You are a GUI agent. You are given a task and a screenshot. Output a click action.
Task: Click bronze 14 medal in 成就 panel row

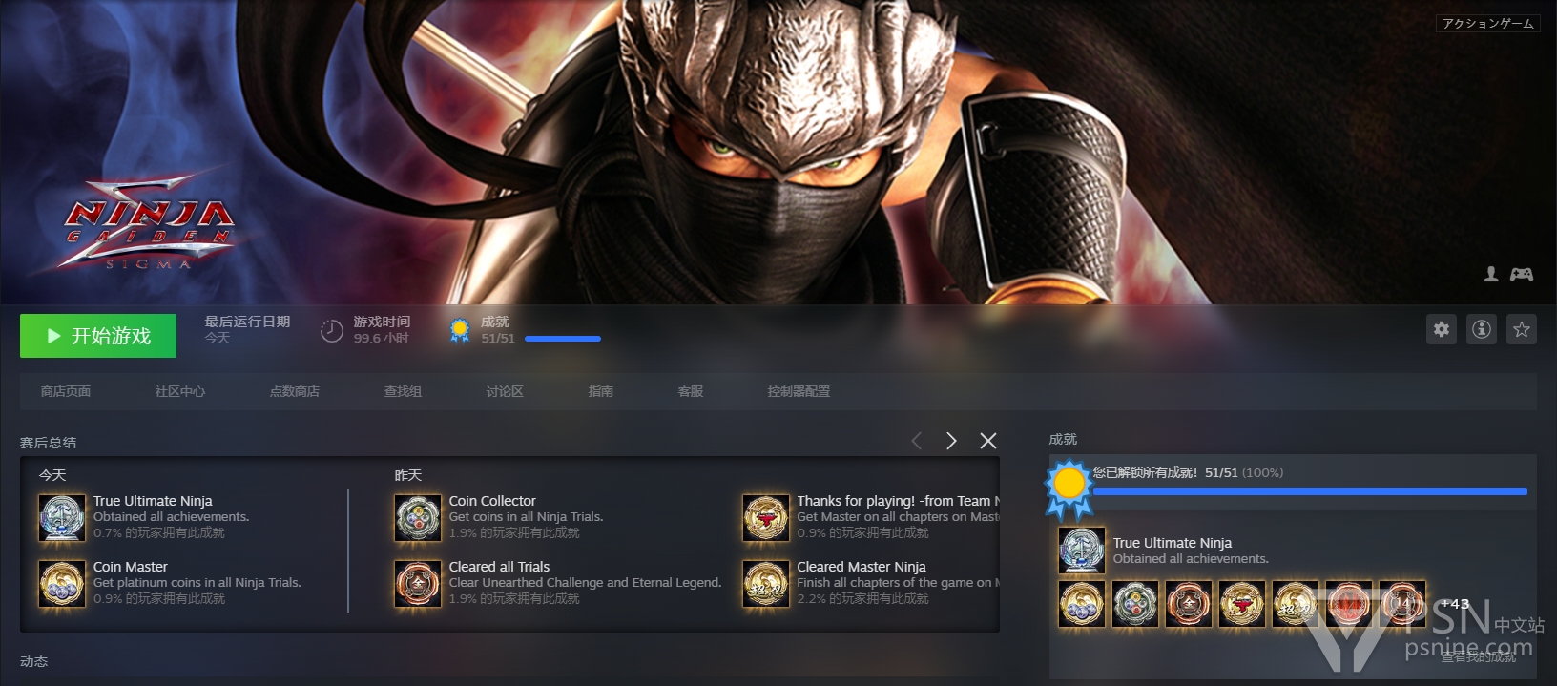click(1402, 604)
